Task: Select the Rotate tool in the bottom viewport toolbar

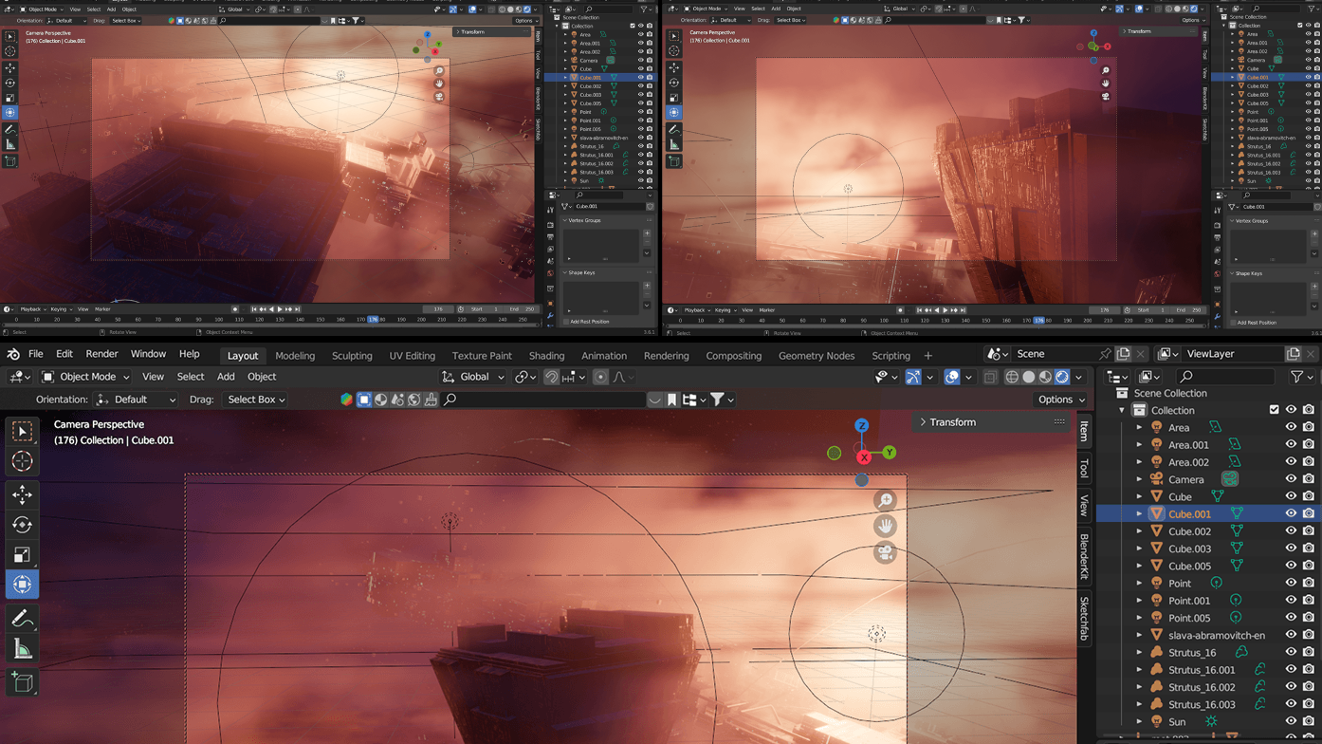Action: 23,525
